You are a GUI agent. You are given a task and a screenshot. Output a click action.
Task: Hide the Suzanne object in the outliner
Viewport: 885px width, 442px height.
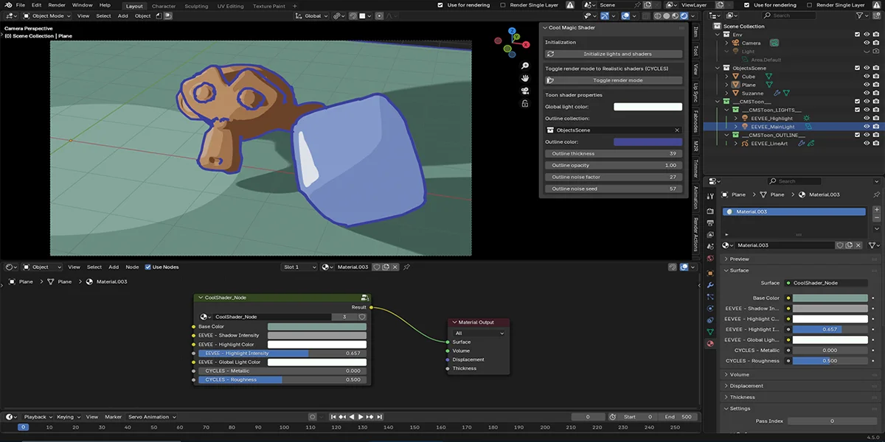tap(867, 93)
